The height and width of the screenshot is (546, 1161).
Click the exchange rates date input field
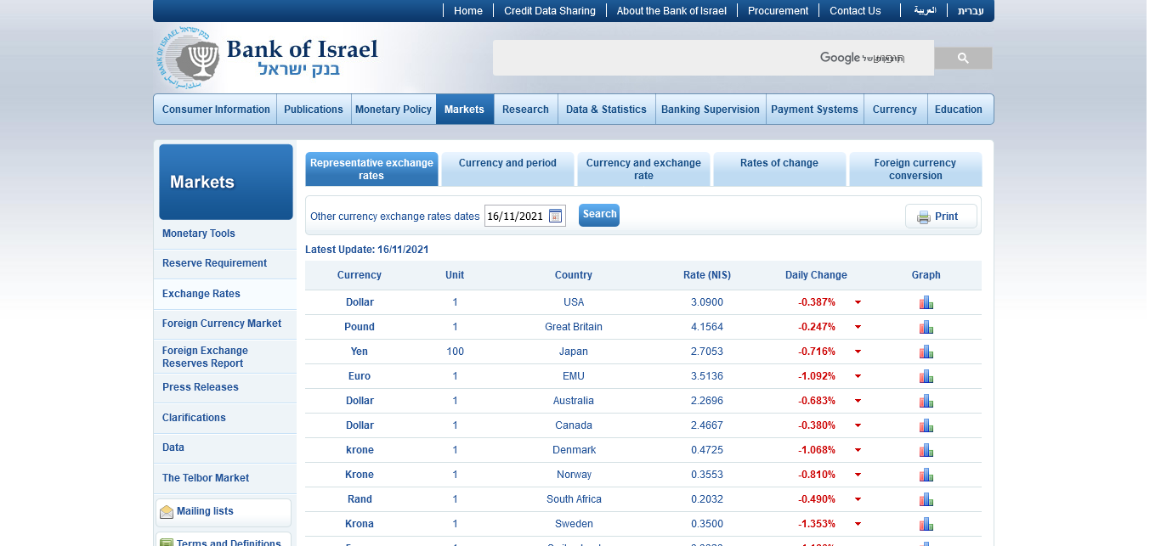point(515,217)
